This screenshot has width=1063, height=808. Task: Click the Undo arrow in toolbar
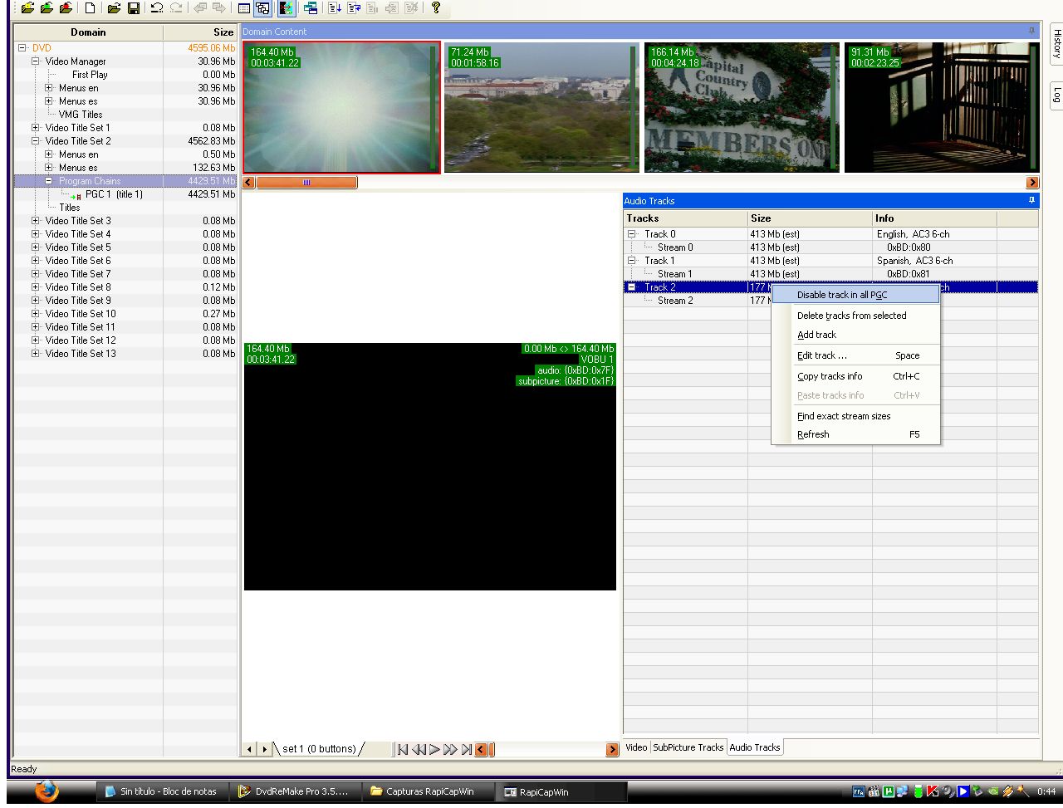click(x=156, y=8)
